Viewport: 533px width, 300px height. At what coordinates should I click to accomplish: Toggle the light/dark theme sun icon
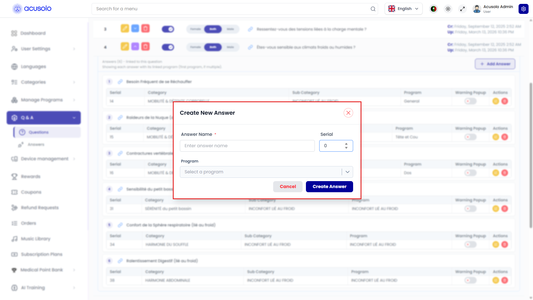[x=448, y=9]
